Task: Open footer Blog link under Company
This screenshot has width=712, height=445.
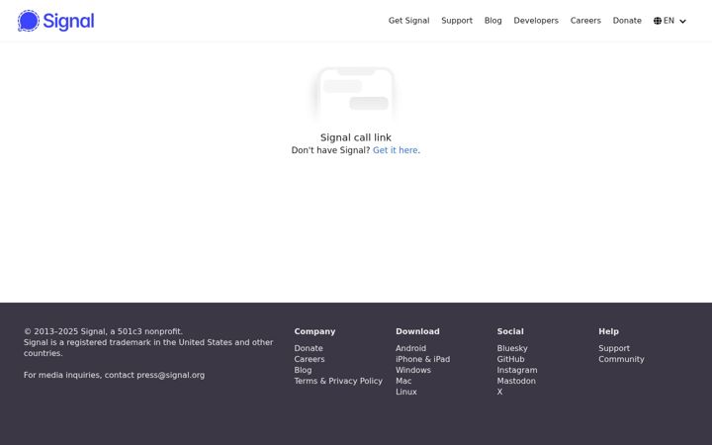Action: click(303, 370)
